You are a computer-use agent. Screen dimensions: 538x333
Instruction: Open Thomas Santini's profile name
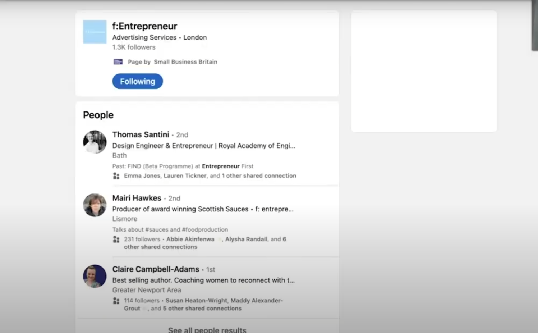141,134
